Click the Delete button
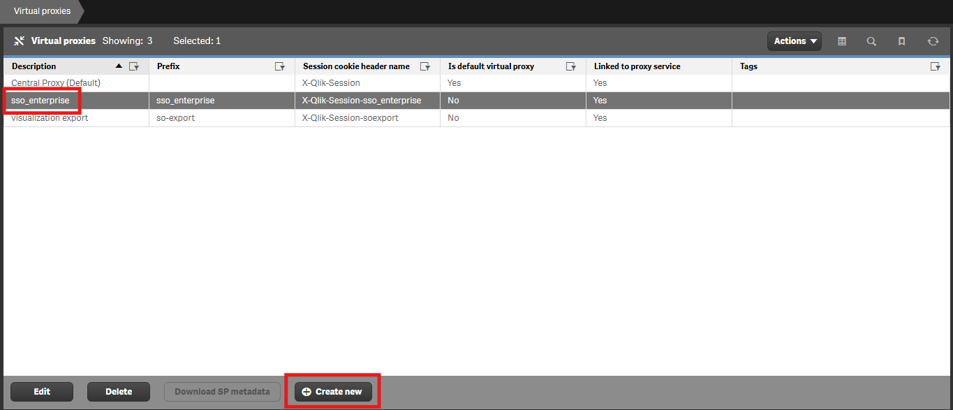Image resolution: width=953 pixels, height=410 pixels. click(x=118, y=391)
